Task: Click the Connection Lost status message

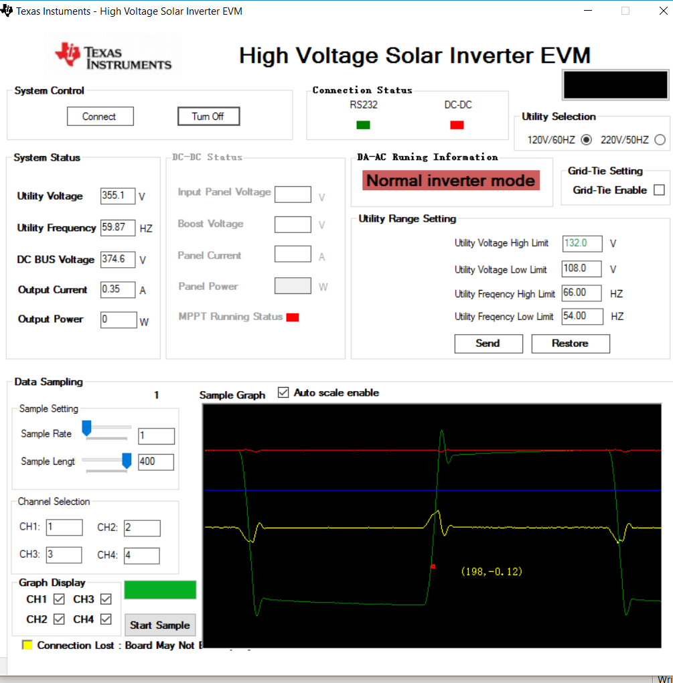Action: (x=120, y=645)
